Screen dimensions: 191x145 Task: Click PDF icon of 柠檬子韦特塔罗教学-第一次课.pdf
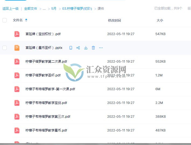[17, 89]
